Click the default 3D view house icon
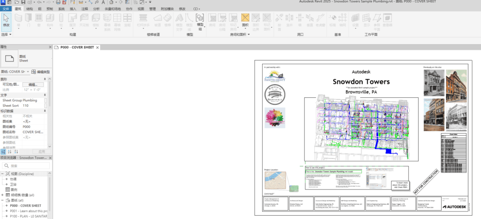The image size is (481, 219). [112, 2]
